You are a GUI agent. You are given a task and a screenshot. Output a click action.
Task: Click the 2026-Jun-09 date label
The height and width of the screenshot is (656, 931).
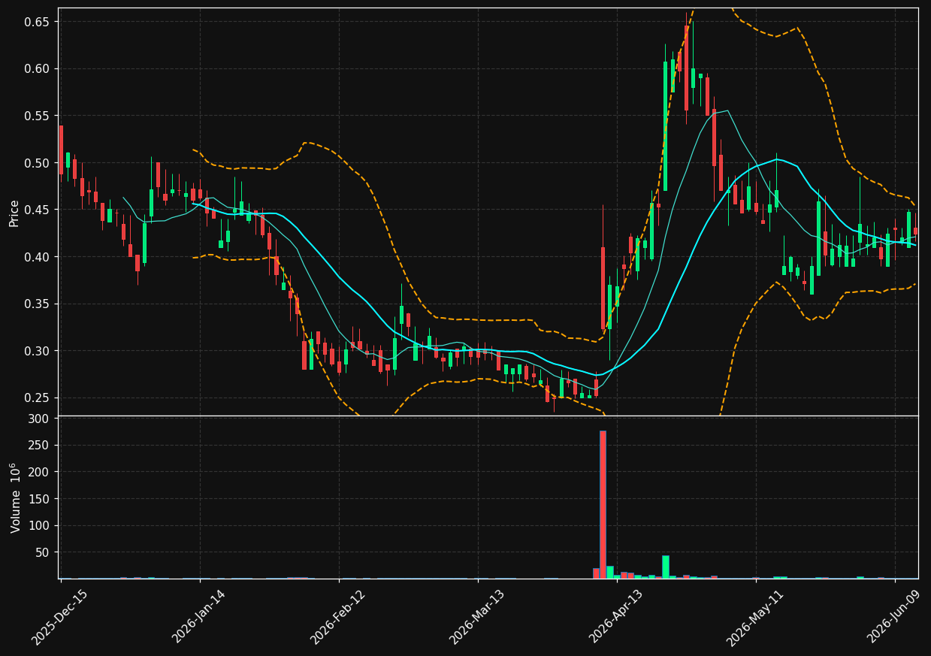pyautogui.click(x=894, y=617)
